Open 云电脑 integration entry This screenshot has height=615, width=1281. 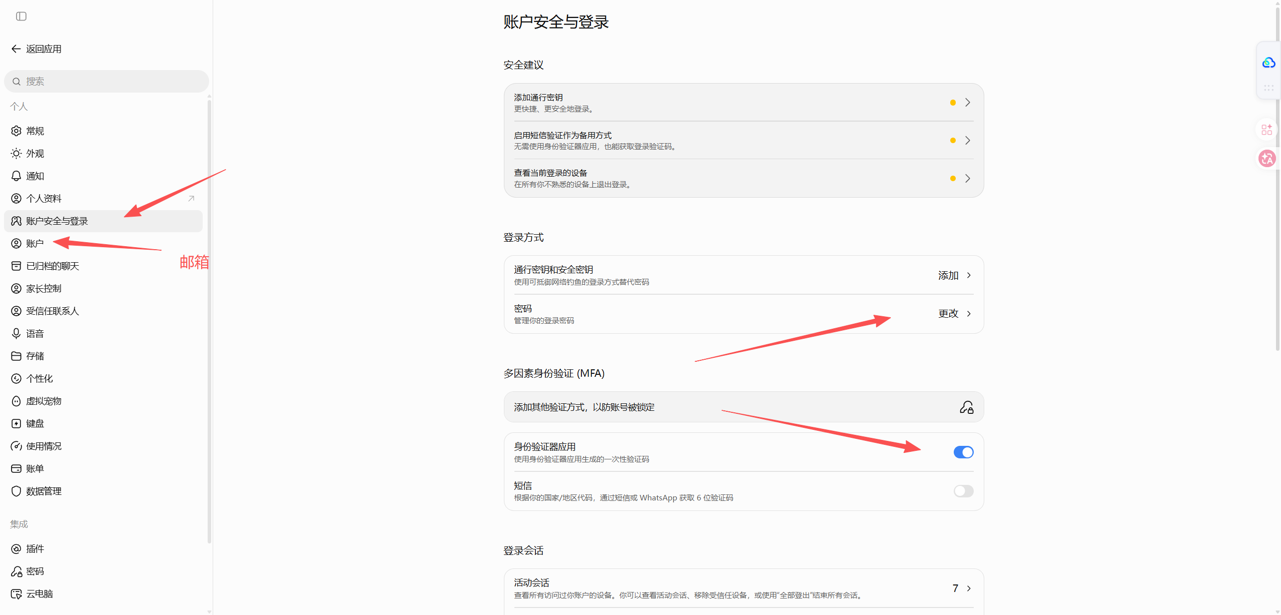(104, 594)
